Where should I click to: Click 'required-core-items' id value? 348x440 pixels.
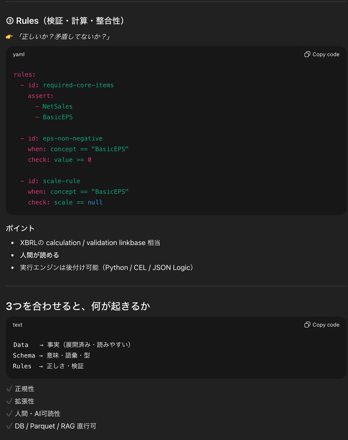click(x=78, y=85)
